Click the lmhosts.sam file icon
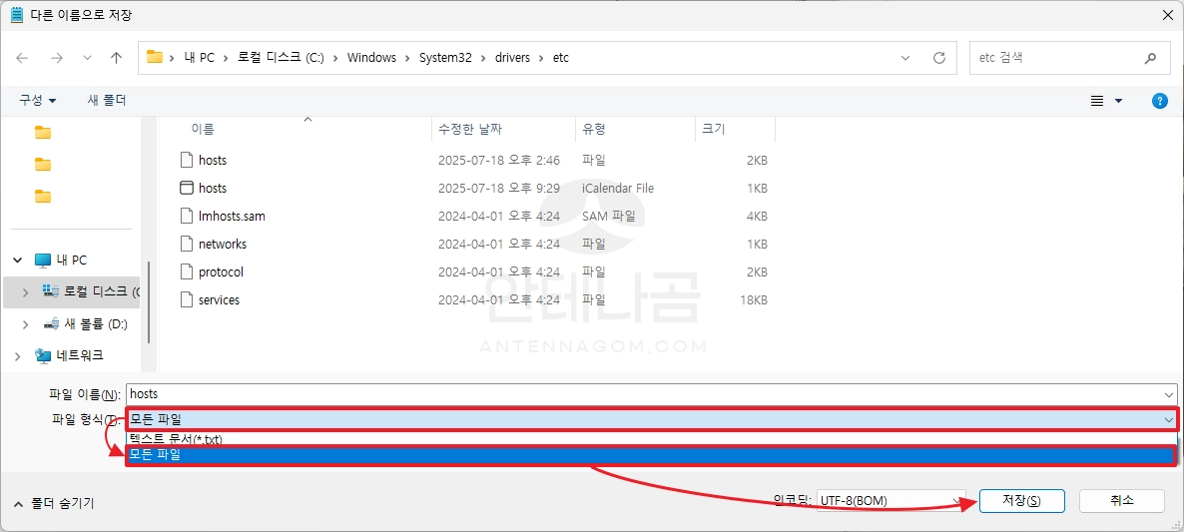 [x=187, y=216]
